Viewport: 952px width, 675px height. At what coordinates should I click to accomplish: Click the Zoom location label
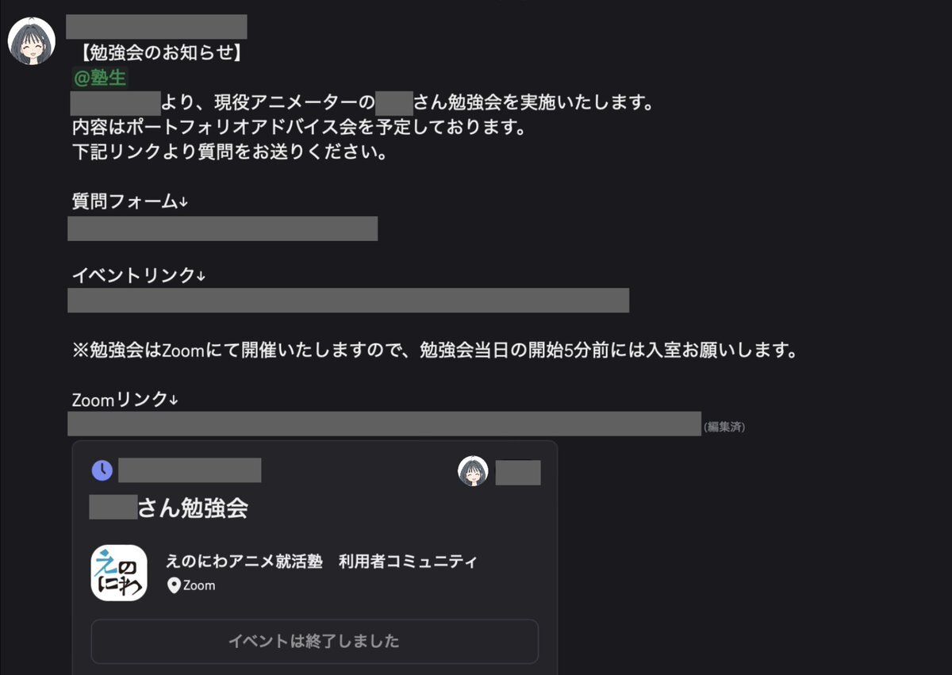pyautogui.click(x=199, y=586)
